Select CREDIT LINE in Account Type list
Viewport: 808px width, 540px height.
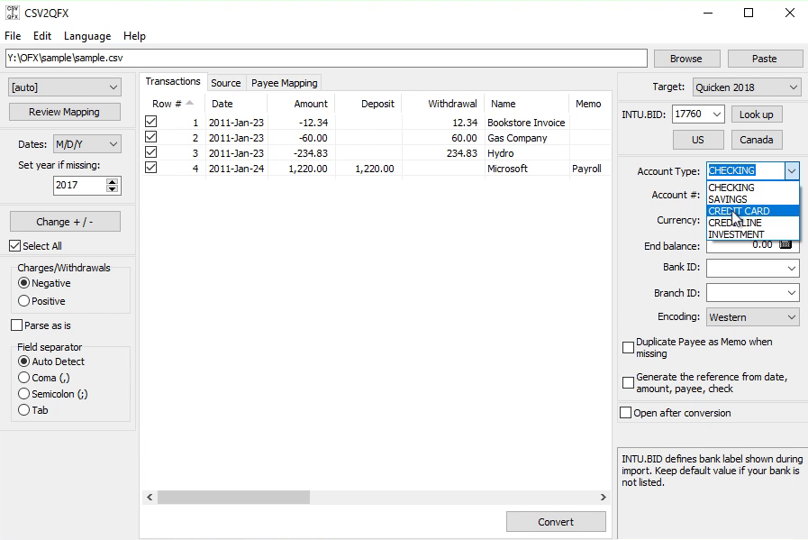(x=753, y=223)
